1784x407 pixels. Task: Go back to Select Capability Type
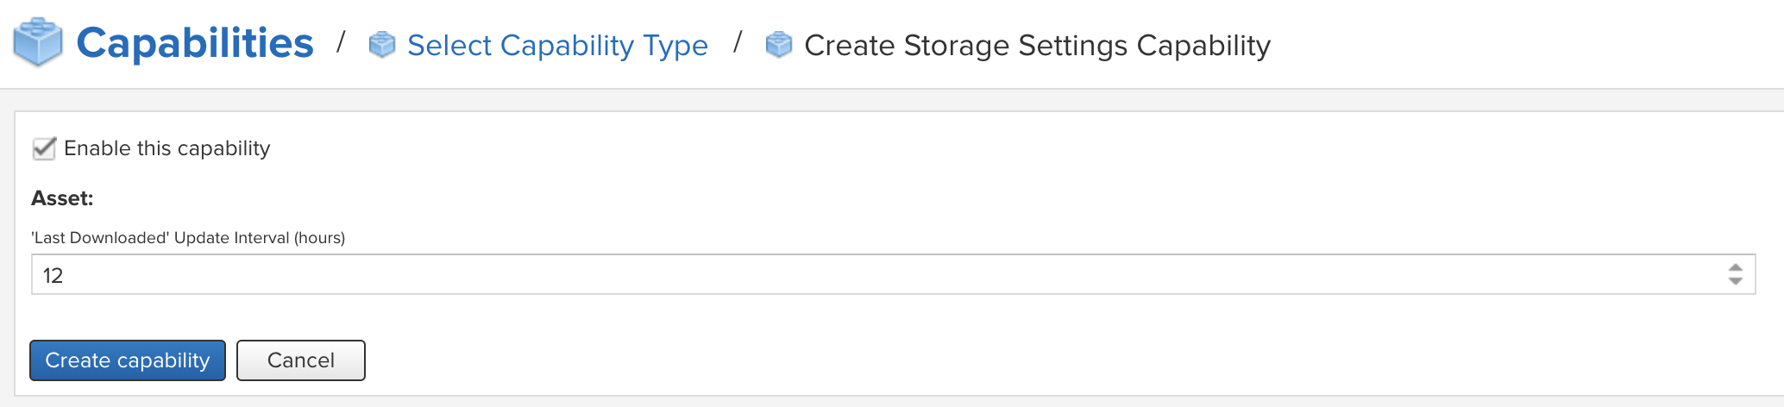557,45
